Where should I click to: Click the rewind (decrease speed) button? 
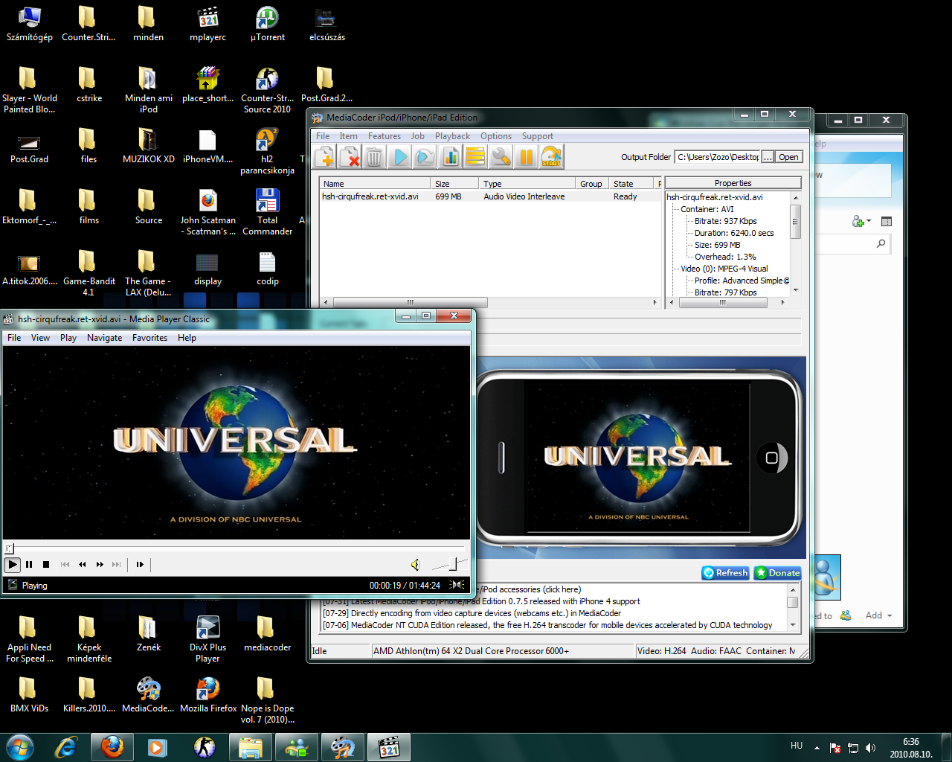click(x=83, y=565)
